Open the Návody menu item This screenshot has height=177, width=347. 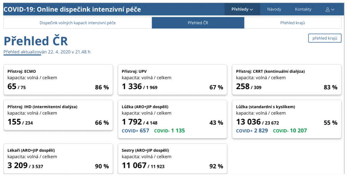click(274, 9)
